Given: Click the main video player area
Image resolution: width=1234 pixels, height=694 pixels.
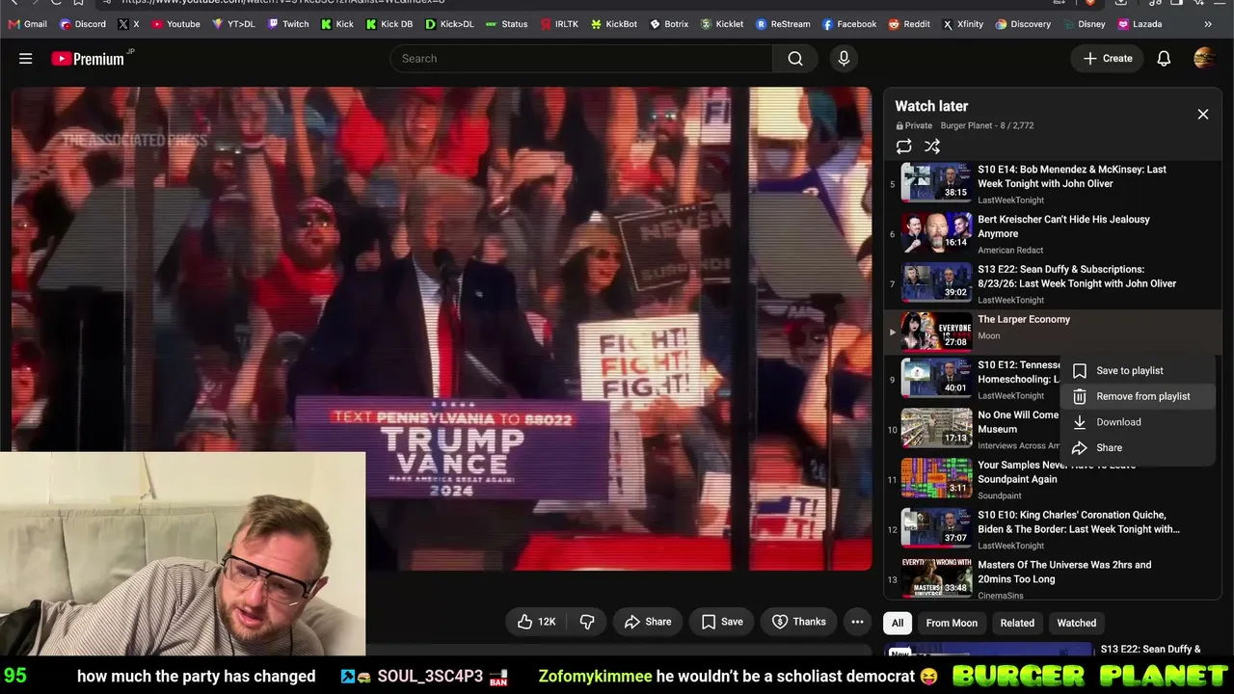Looking at the screenshot, I should [x=442, y=329].
